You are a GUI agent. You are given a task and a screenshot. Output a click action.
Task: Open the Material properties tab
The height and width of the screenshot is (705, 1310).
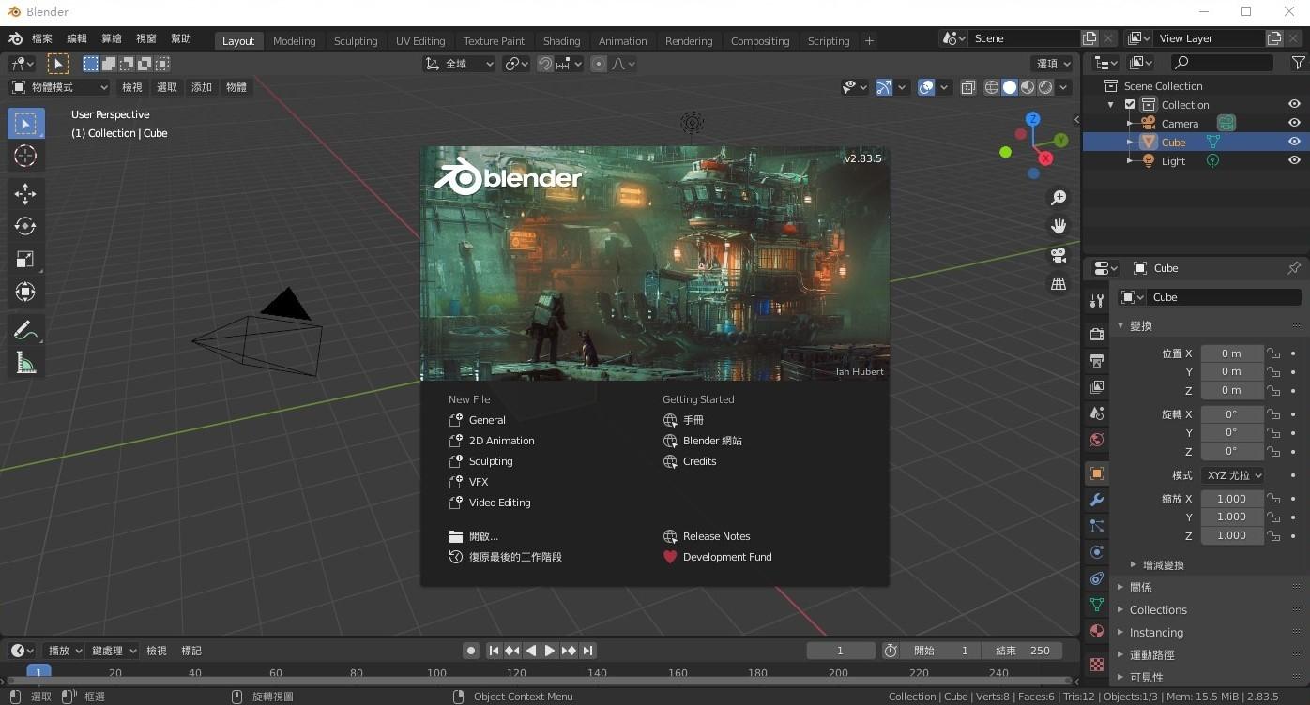[1096, 631]
